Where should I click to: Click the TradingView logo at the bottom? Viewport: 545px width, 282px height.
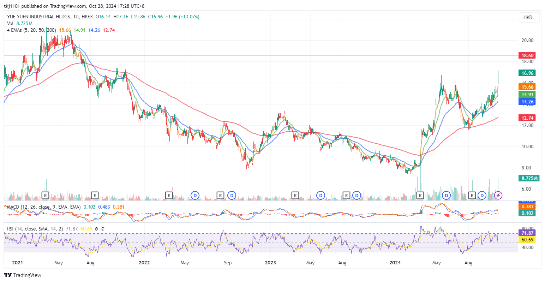(x=23, y=275)
